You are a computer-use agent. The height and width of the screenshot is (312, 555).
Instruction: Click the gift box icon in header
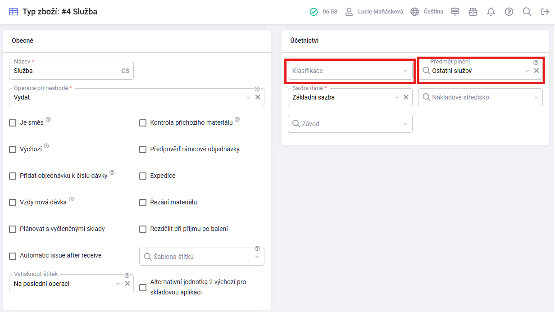point(473,12)
